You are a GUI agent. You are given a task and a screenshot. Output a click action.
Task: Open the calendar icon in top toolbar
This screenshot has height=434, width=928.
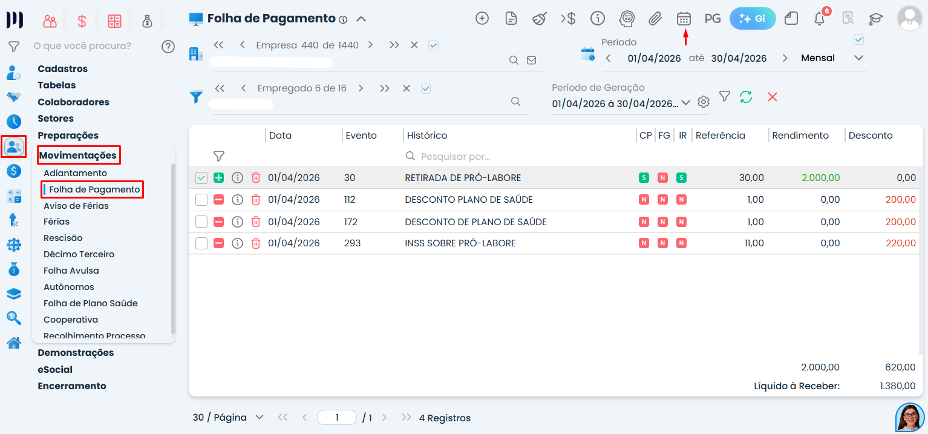coord(684,18)
